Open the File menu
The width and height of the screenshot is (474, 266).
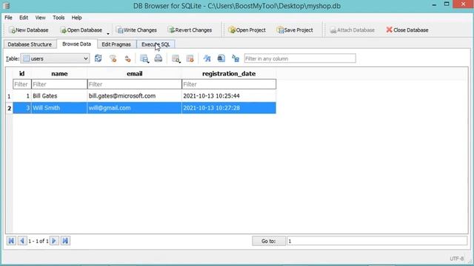point(8,18)
